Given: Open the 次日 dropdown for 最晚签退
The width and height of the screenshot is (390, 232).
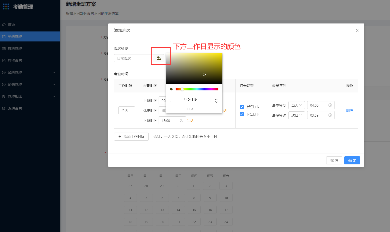Looking at the screenshot, I should [x=297, y=115].
